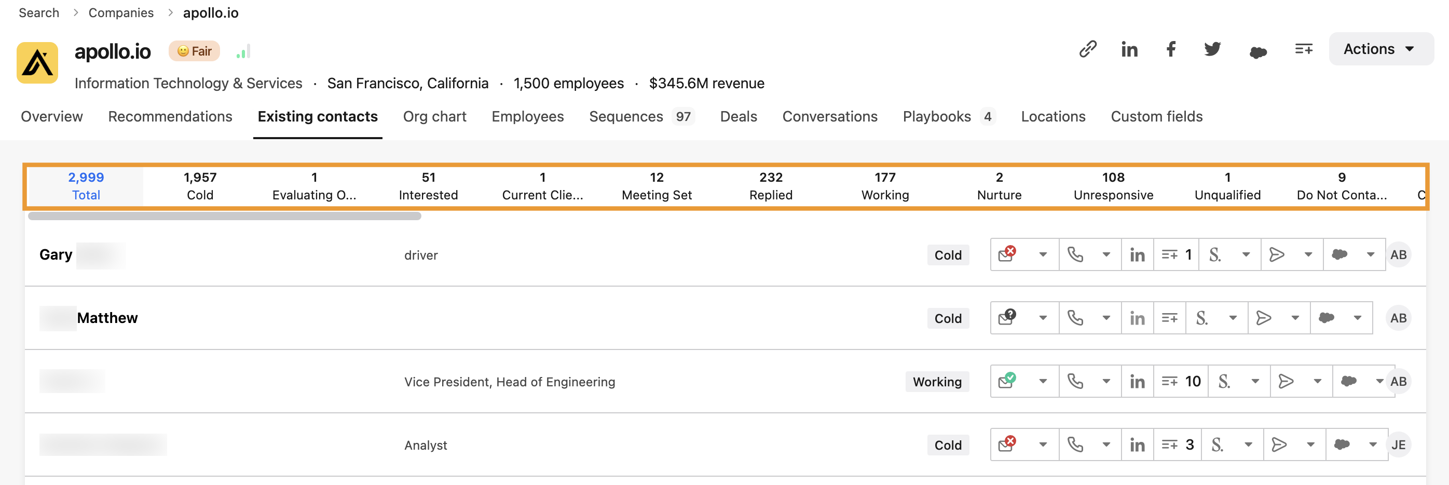Open the Actions dropdown menu
Viewport: 1449px width, 485px height.
pyautogui.click(x=1380, y=49)
